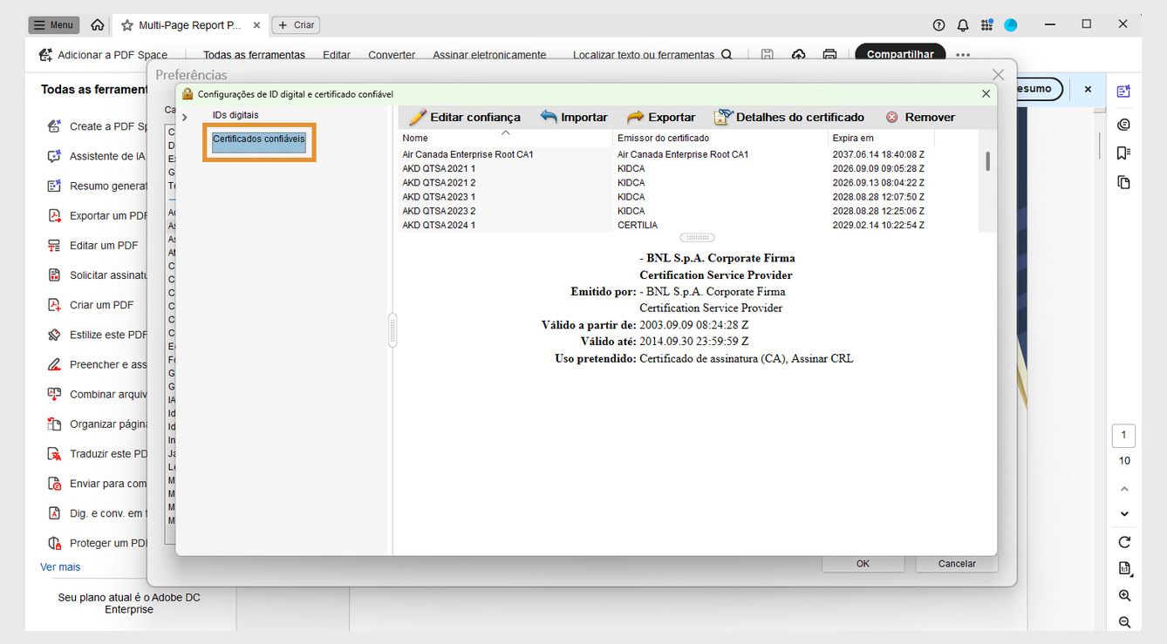Open the comments panel icon in the right rail
Image resolution: width=1167 pixels, height=644 pixels.
click(1123, 125)
